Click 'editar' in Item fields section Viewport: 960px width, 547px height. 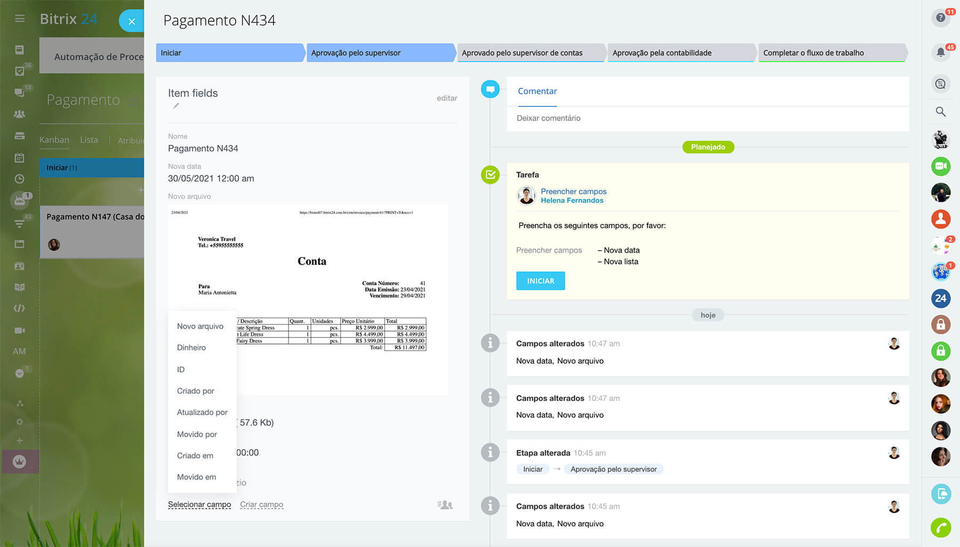click(x=446, y=98)
